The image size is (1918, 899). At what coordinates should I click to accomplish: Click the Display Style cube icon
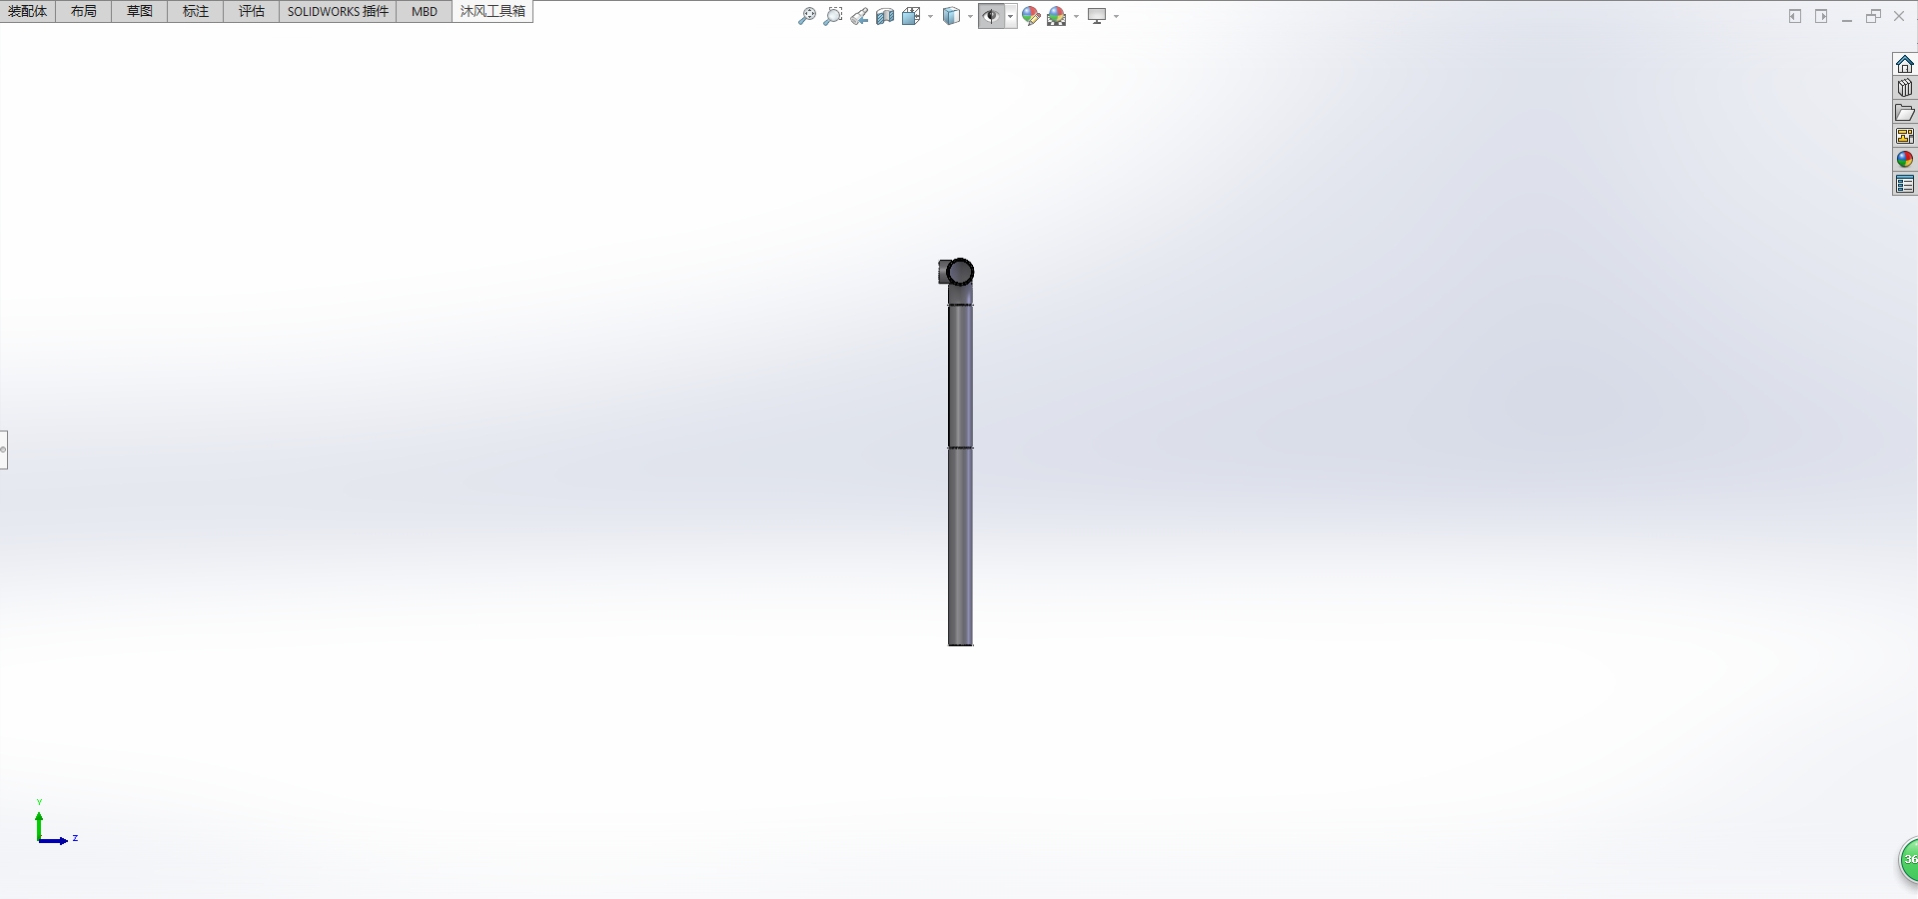(952, 16)
